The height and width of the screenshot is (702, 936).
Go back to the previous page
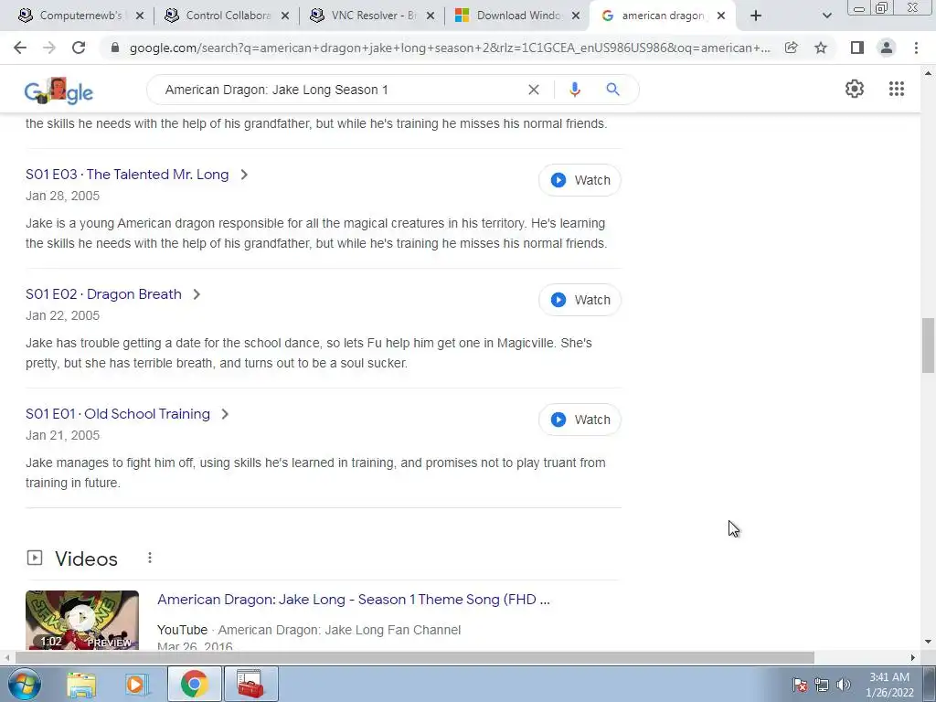tap(20, 48)
